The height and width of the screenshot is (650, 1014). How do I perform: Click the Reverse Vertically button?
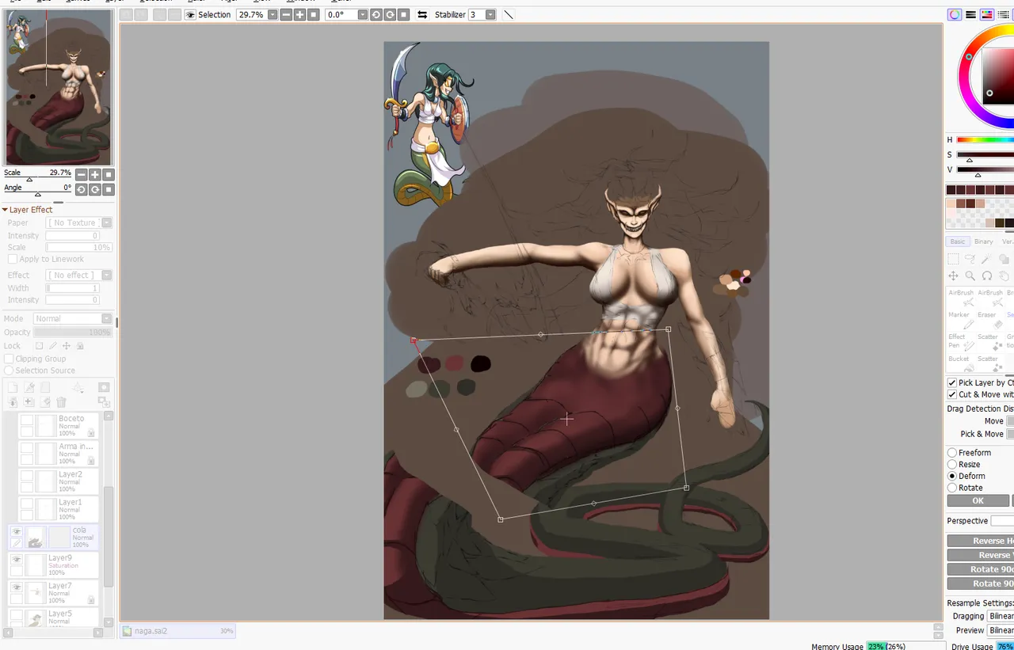pyautogui.click(x=981, y=555)
